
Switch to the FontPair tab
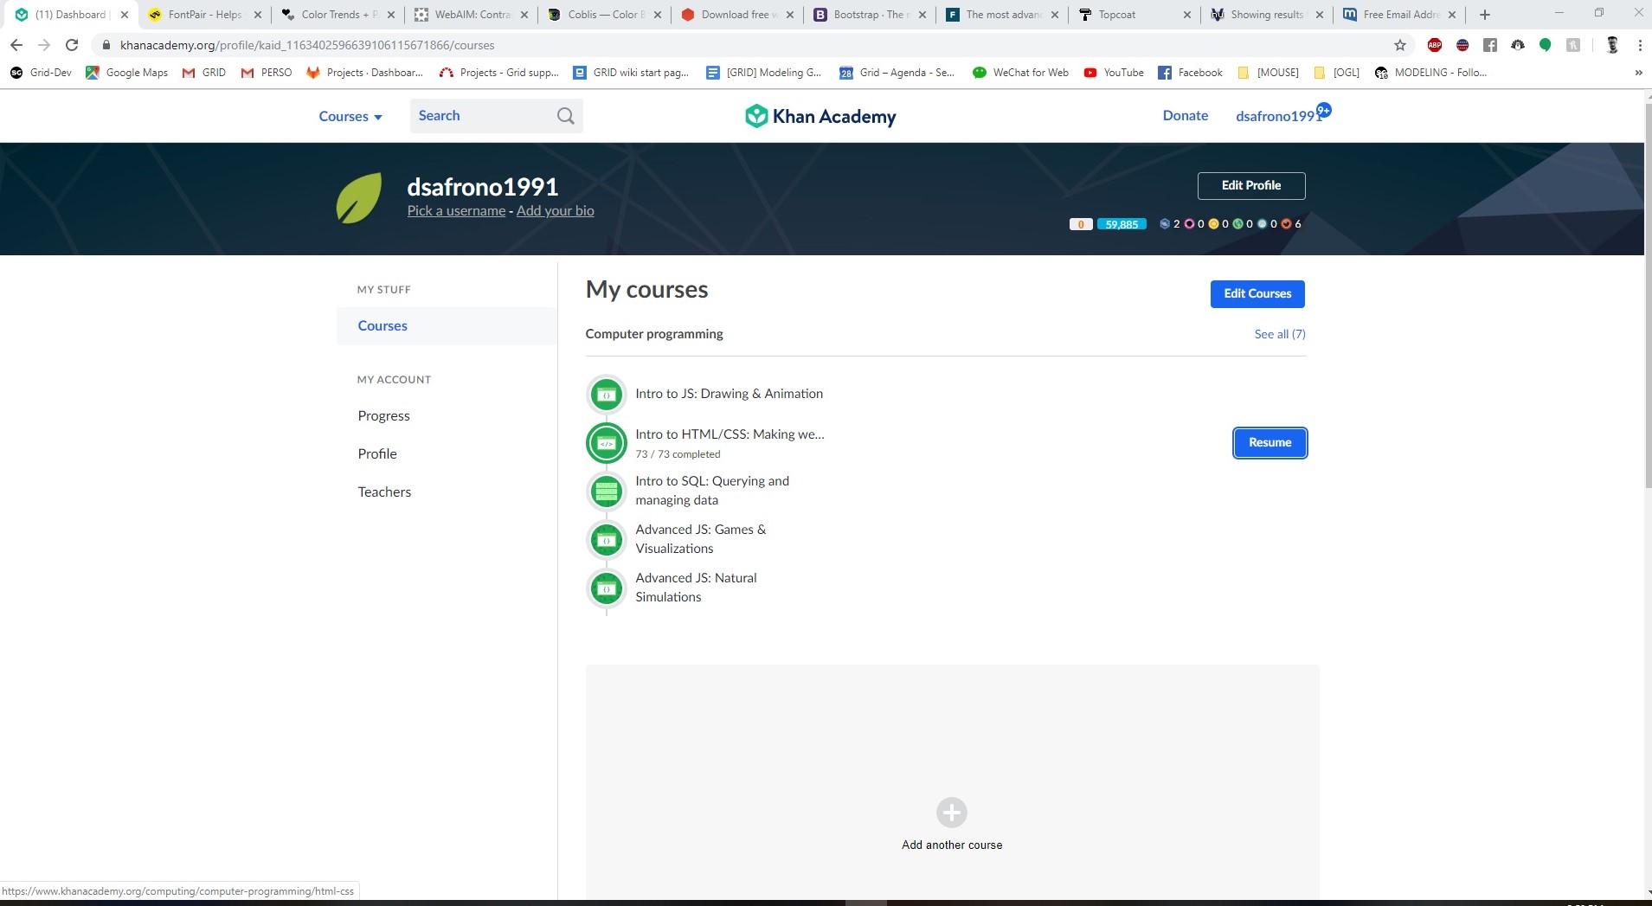(204, 15)
